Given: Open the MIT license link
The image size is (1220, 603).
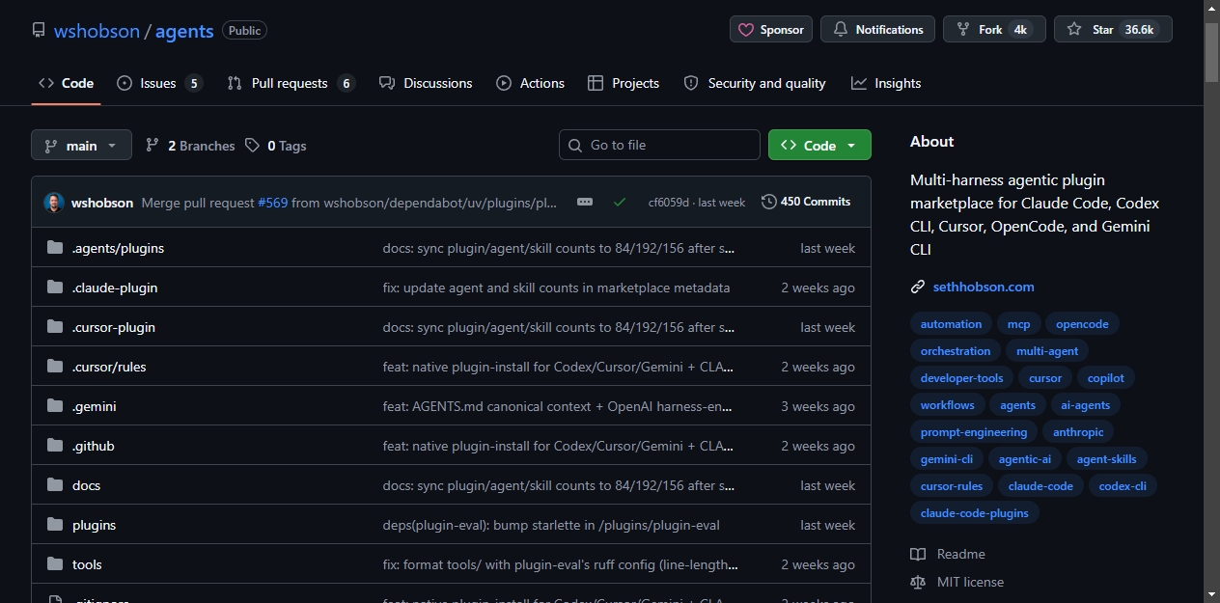Looking at the screenshot, I should (x=957, y=582).
